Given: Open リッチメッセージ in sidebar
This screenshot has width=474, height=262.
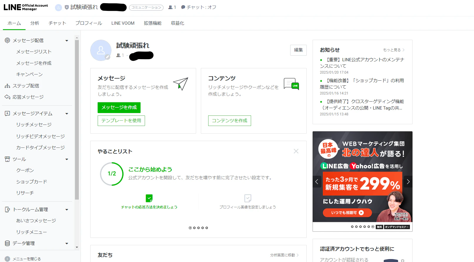Looking at the screenshot, I should coord(34,125).
